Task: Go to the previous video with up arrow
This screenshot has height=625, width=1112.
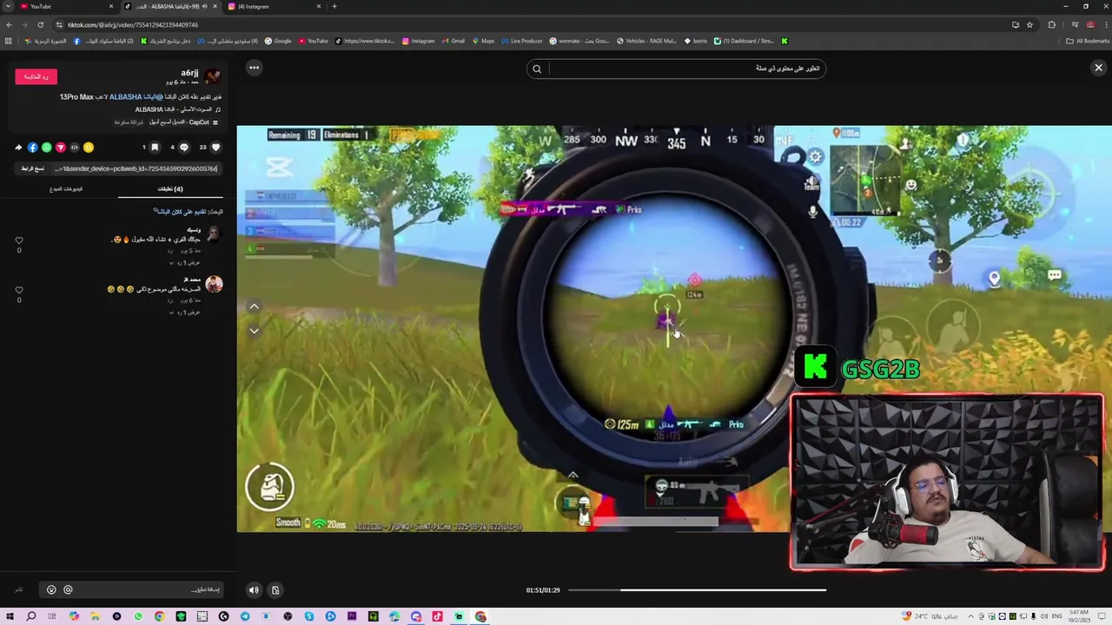Action: pos(254,306)
